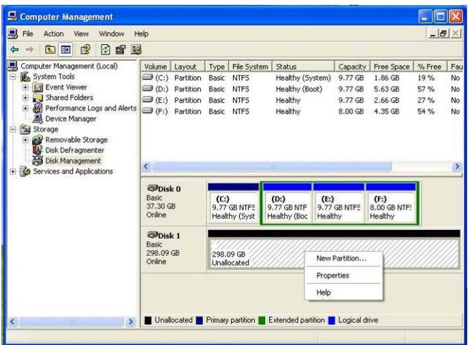Click the Computer Management menu bar icon
This screenshot has width=468, height=345.
(12, 34)
